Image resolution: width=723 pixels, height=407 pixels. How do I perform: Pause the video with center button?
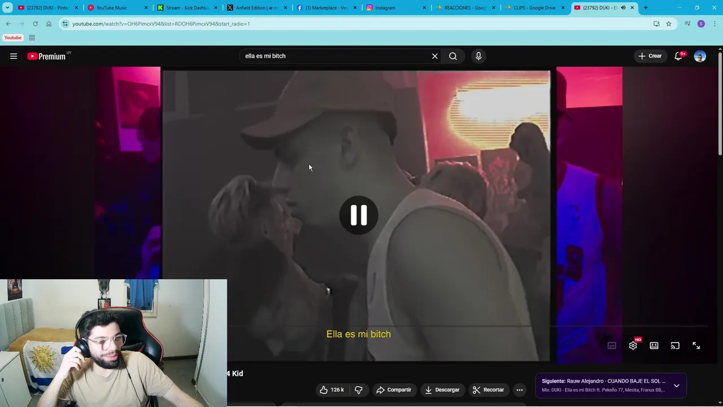click(x=359, y=215)
